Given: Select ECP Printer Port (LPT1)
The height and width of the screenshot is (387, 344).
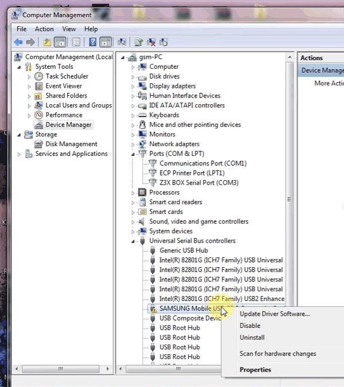Looking at the screenshot, I should (x=192, y=173).
